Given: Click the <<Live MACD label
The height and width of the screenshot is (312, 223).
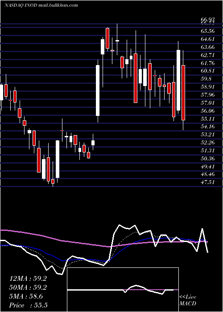Looking at the screenshot, I should (x=188, y=300).
